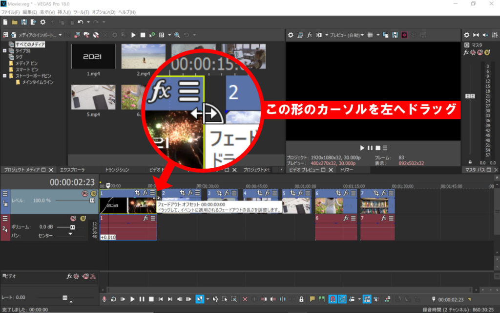
Task: Open the メディアのインポート dropdown arrow
Action: click(x=60, y=35)
